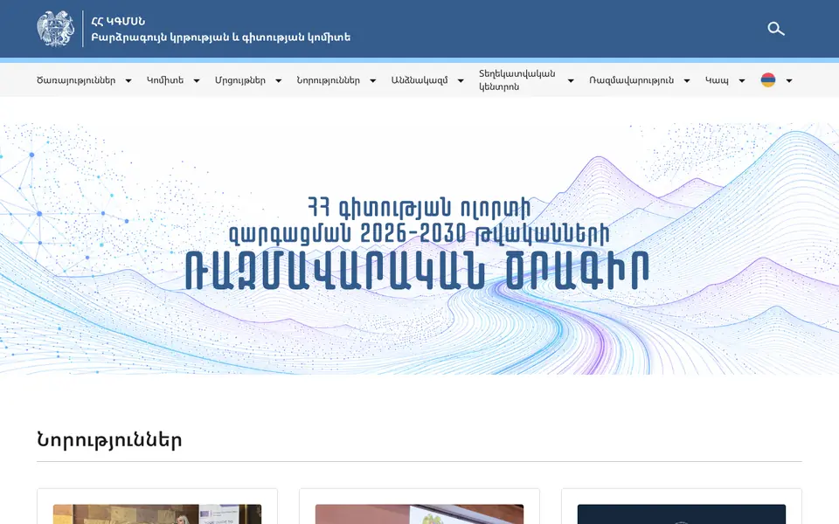839x524 pixels.
Task: Open the Անձնակազմ menu item
Action: [419, 80]
